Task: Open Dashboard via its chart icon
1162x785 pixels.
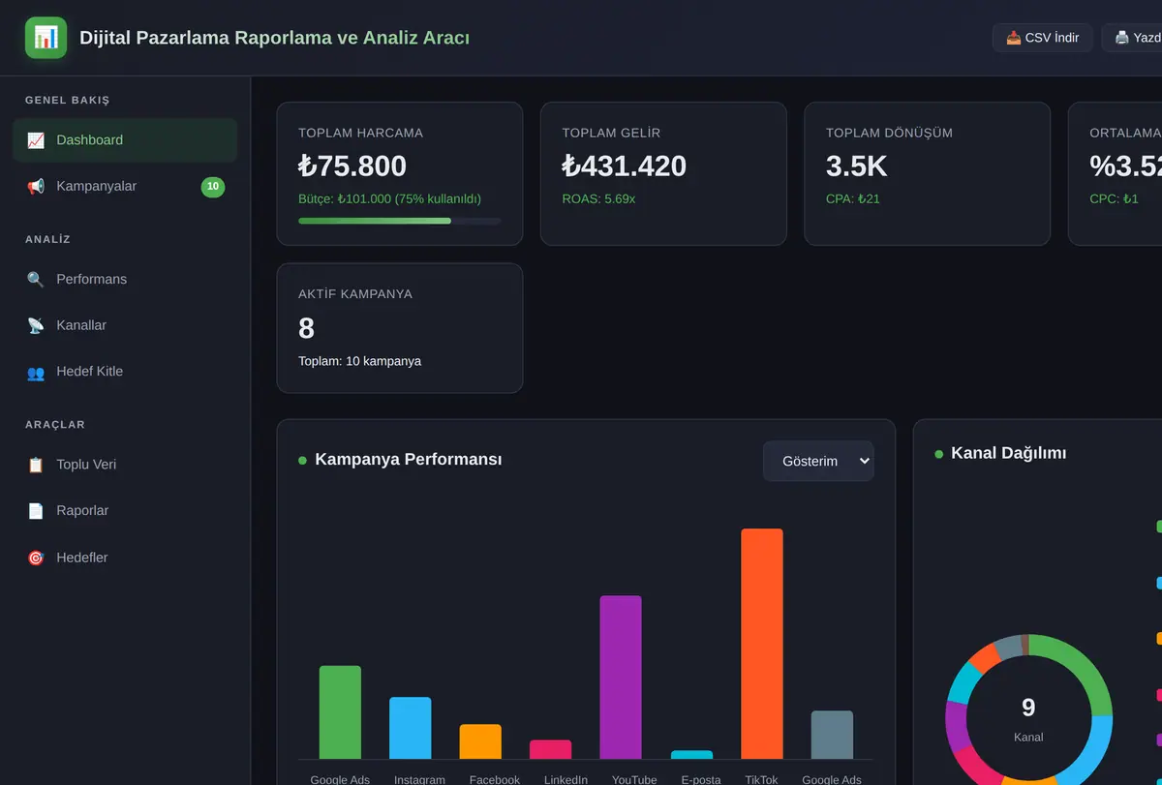Action: pos(36,140)
